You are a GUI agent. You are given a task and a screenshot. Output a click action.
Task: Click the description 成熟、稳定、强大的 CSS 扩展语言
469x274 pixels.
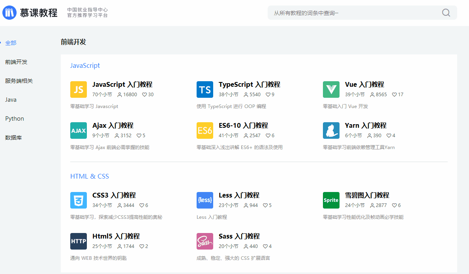(x=233, y=258)
